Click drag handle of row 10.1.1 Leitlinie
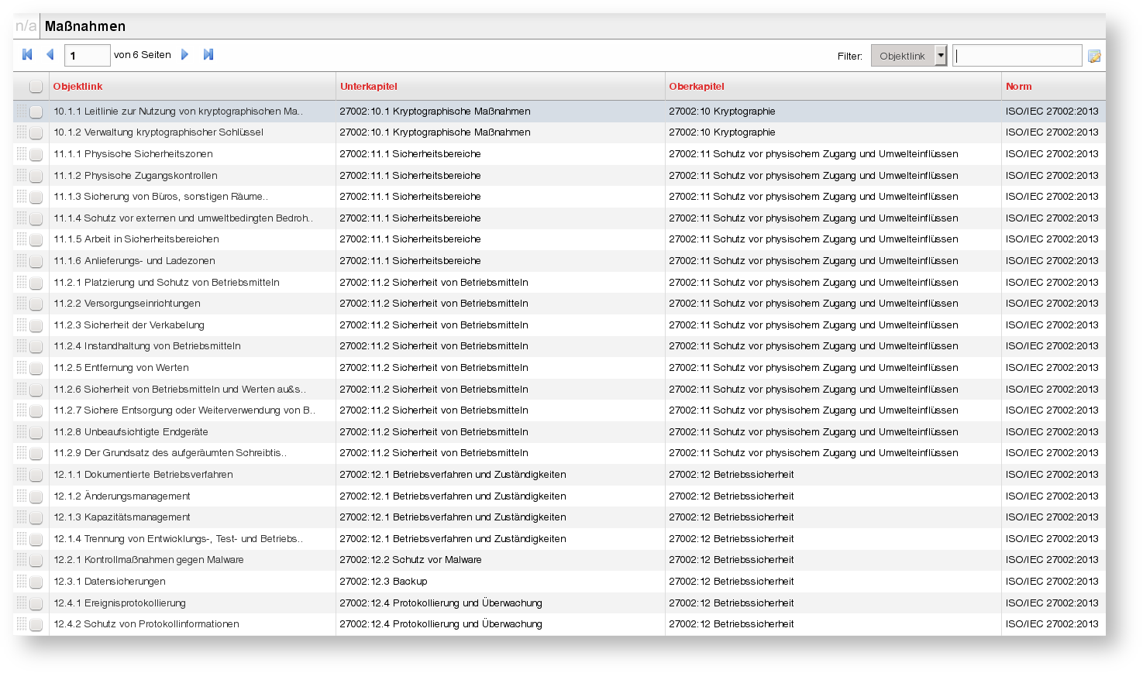 click(x=21, y=112)
